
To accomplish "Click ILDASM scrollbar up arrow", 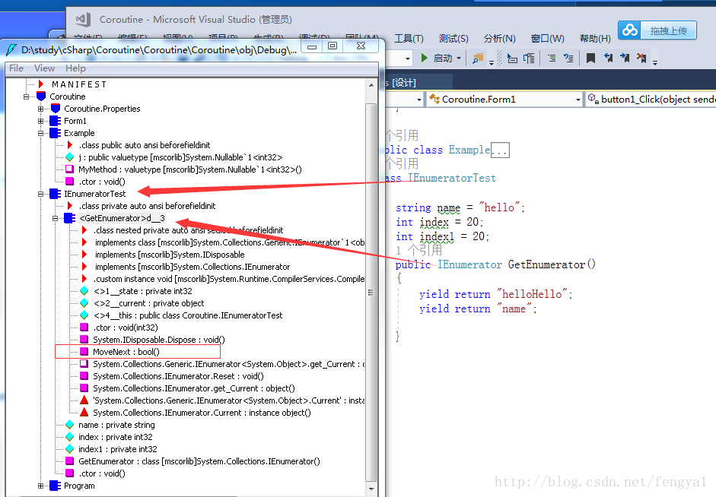I will (371, 85).
